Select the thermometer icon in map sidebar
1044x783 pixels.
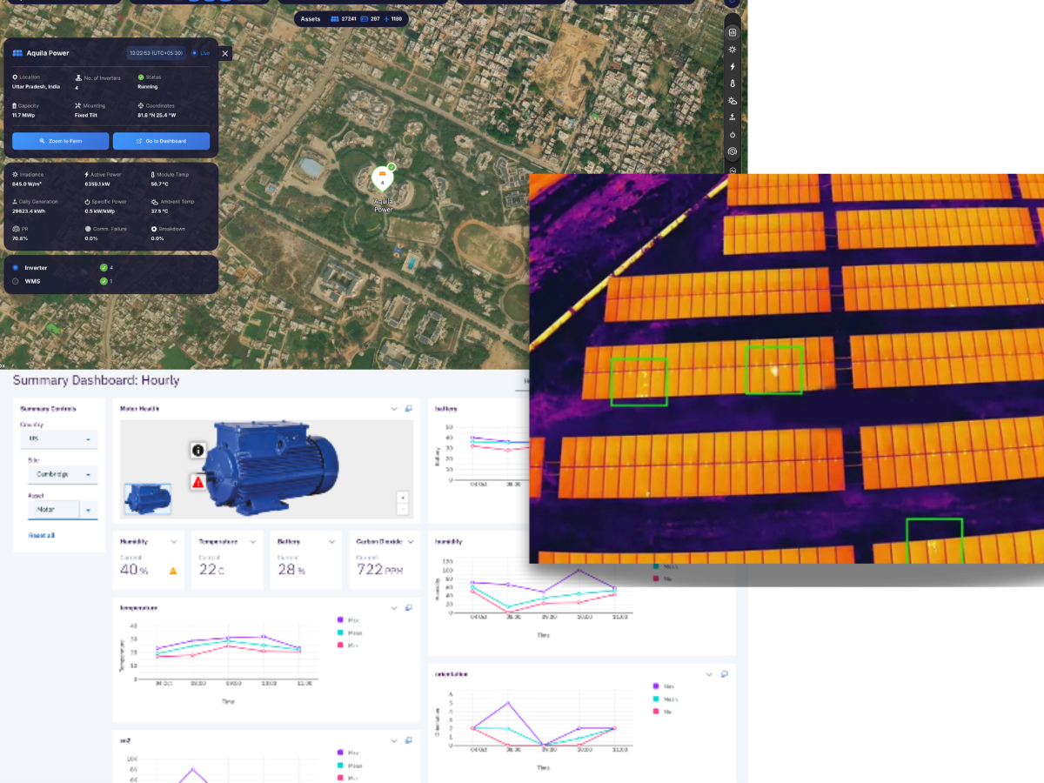[733, 84]
